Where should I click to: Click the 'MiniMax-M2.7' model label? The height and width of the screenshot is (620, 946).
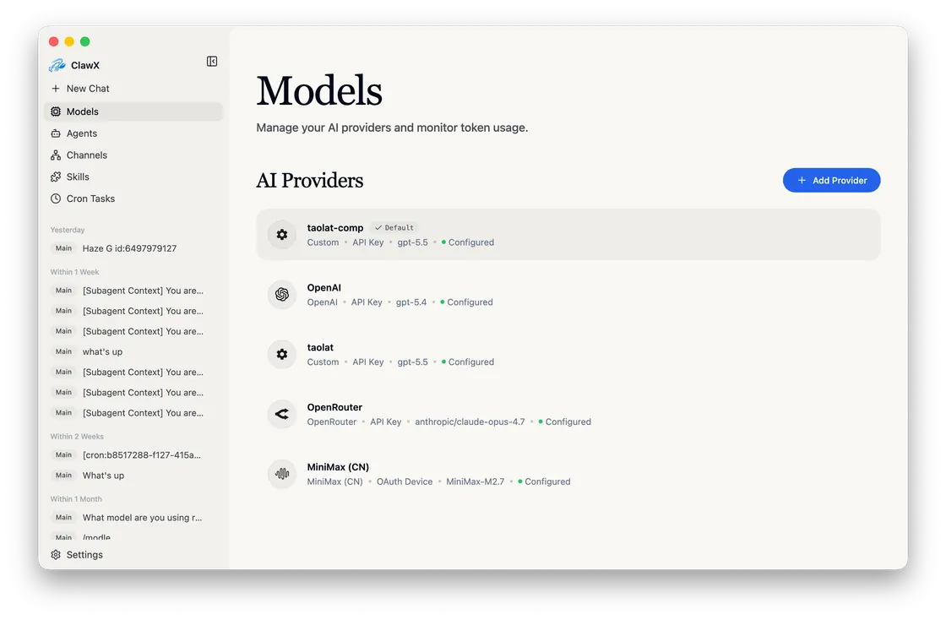click(x=476, y=481)
